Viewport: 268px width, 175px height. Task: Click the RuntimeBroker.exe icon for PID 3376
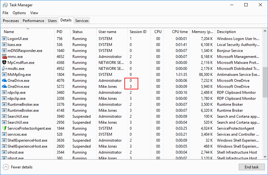tap(4, 104)
